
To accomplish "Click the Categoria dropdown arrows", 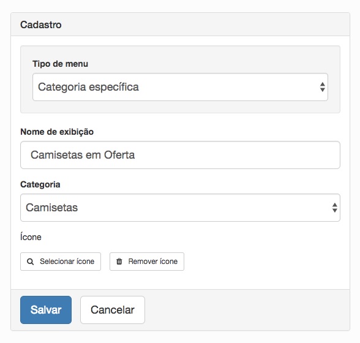I will (x=334, y=208).
